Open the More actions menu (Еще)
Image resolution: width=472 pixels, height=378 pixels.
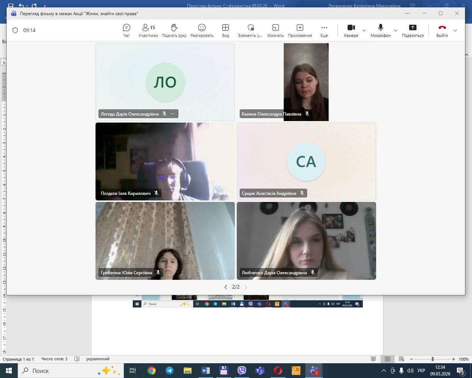tap(324, 30)
